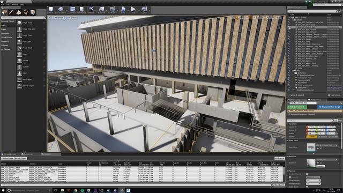Viewport: 343px width, 193px height.
Task: Open the viewport options dropdown arrow
Action: coord(50,18)
